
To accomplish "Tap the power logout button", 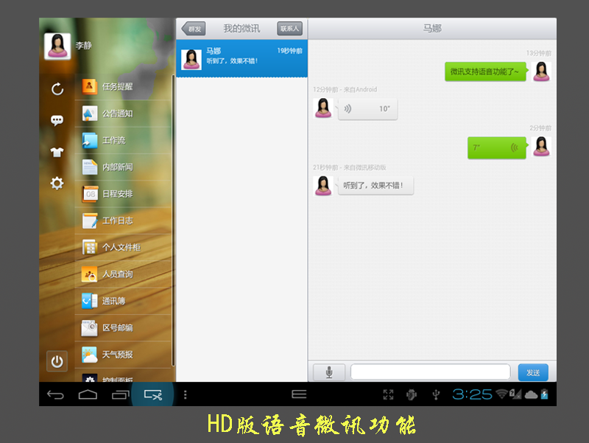I will [57, 361].
